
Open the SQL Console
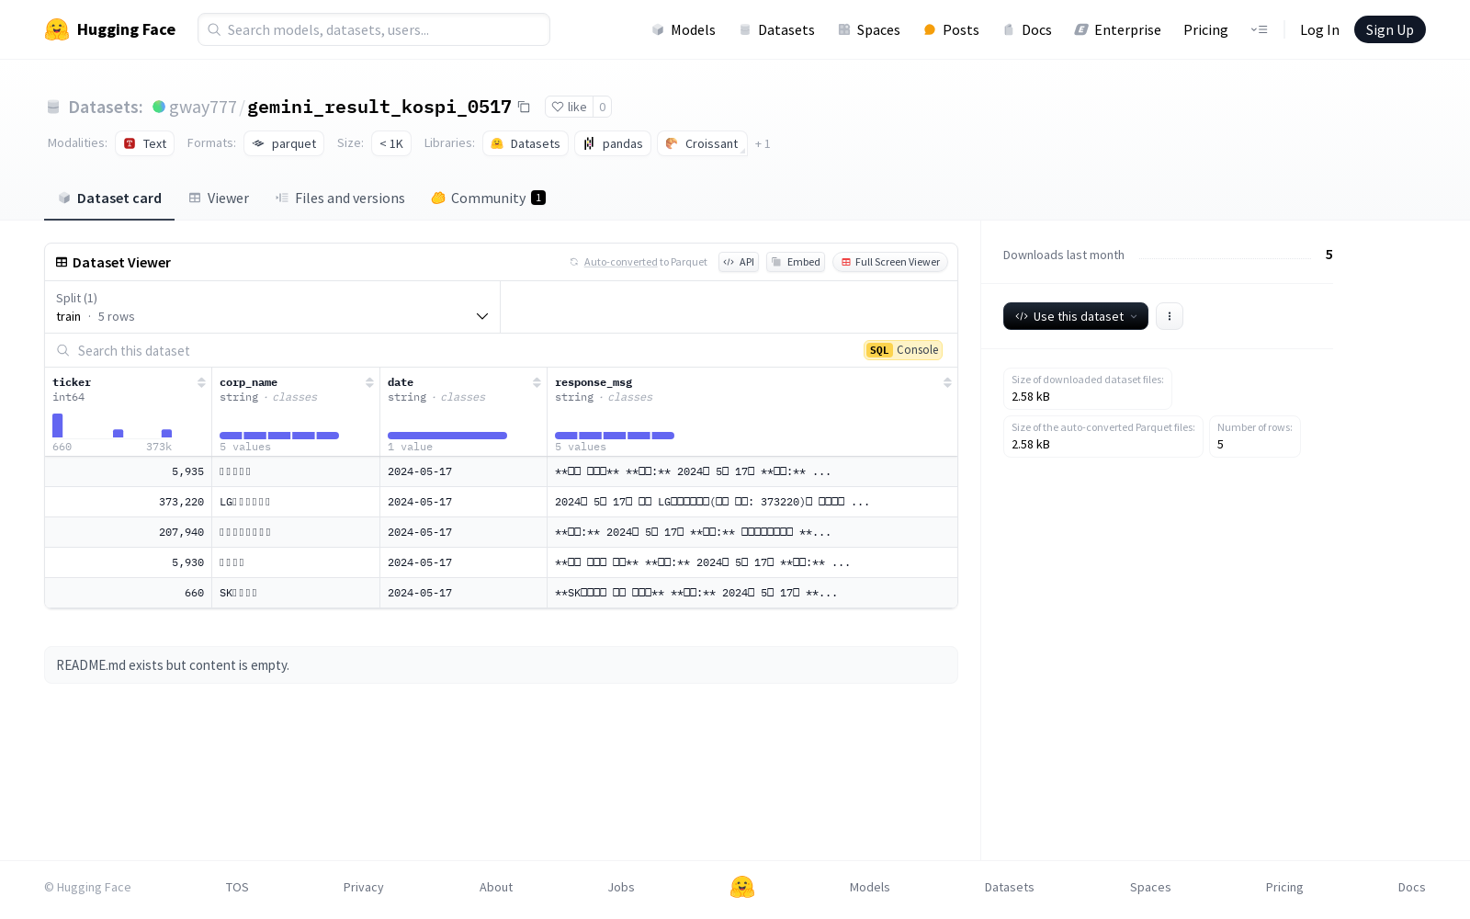[x=903, y=350]
